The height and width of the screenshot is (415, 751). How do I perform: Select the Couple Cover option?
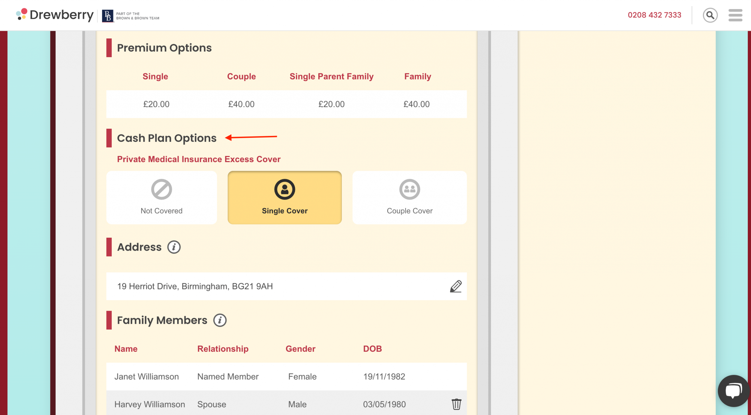(410, 198)
